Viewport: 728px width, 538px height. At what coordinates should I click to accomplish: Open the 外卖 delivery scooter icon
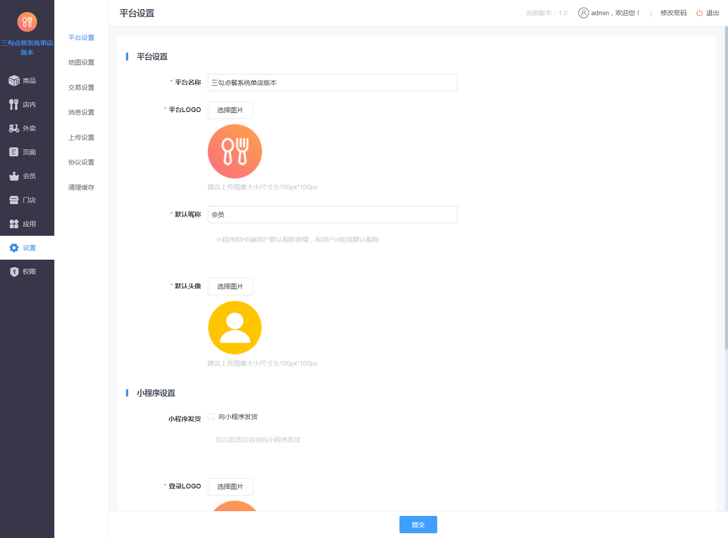pyautogui.click(x=14, y=128)
